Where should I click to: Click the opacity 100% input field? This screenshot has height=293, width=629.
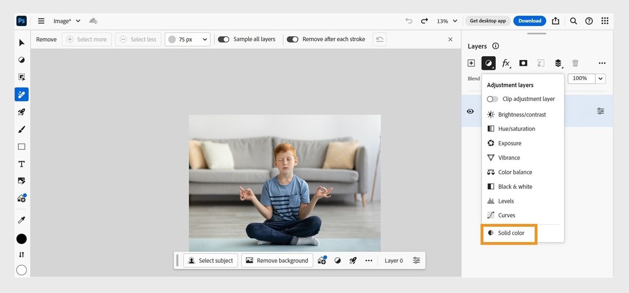pyautogui.click(x=581, y=79)
